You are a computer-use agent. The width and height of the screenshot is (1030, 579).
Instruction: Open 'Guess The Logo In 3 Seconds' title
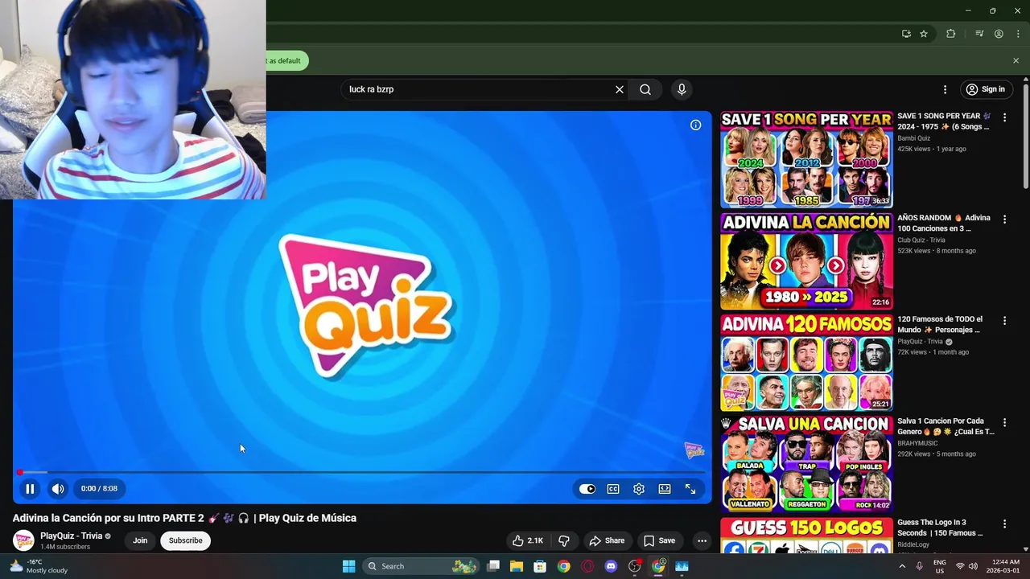tap(940, 528)
